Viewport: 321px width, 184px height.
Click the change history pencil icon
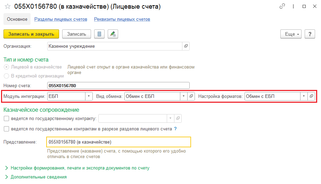pyautogui.click(x=113, y=34)
